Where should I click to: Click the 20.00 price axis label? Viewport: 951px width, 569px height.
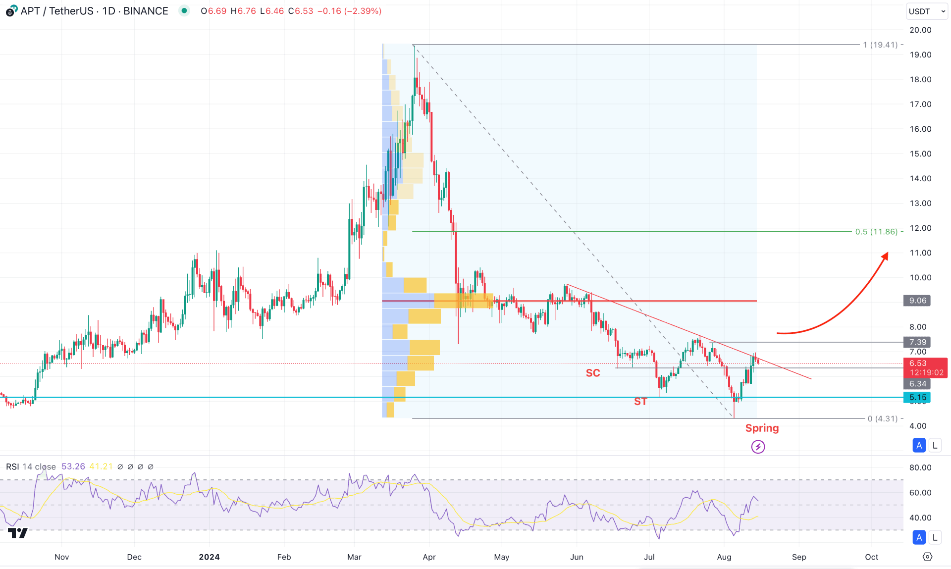(920, 30)
